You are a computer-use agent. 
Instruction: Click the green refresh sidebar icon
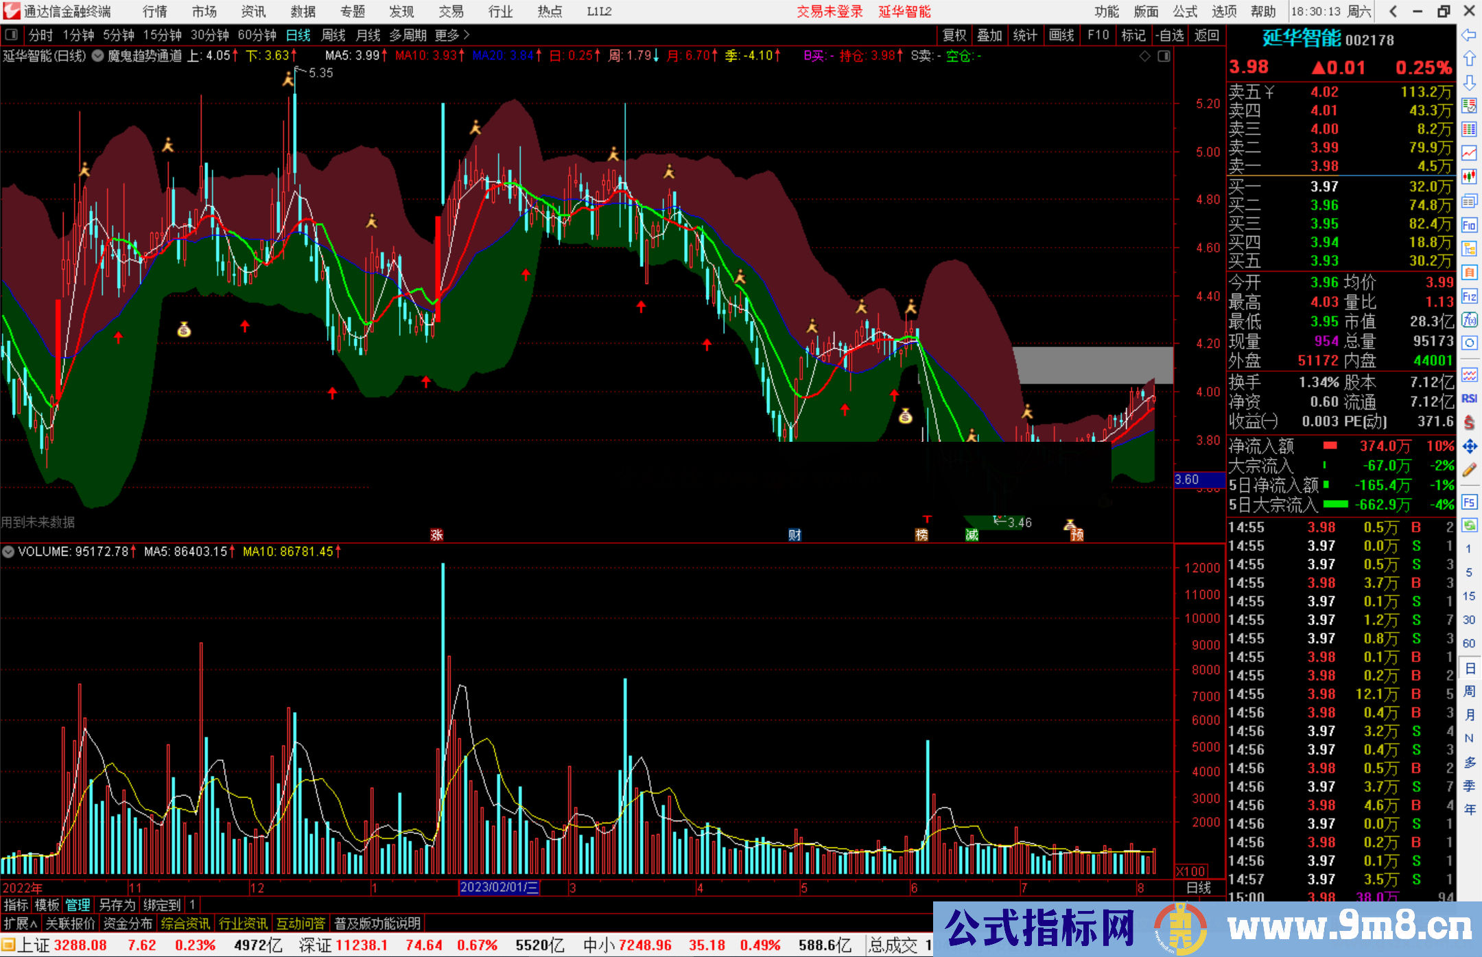point(1469,525)
